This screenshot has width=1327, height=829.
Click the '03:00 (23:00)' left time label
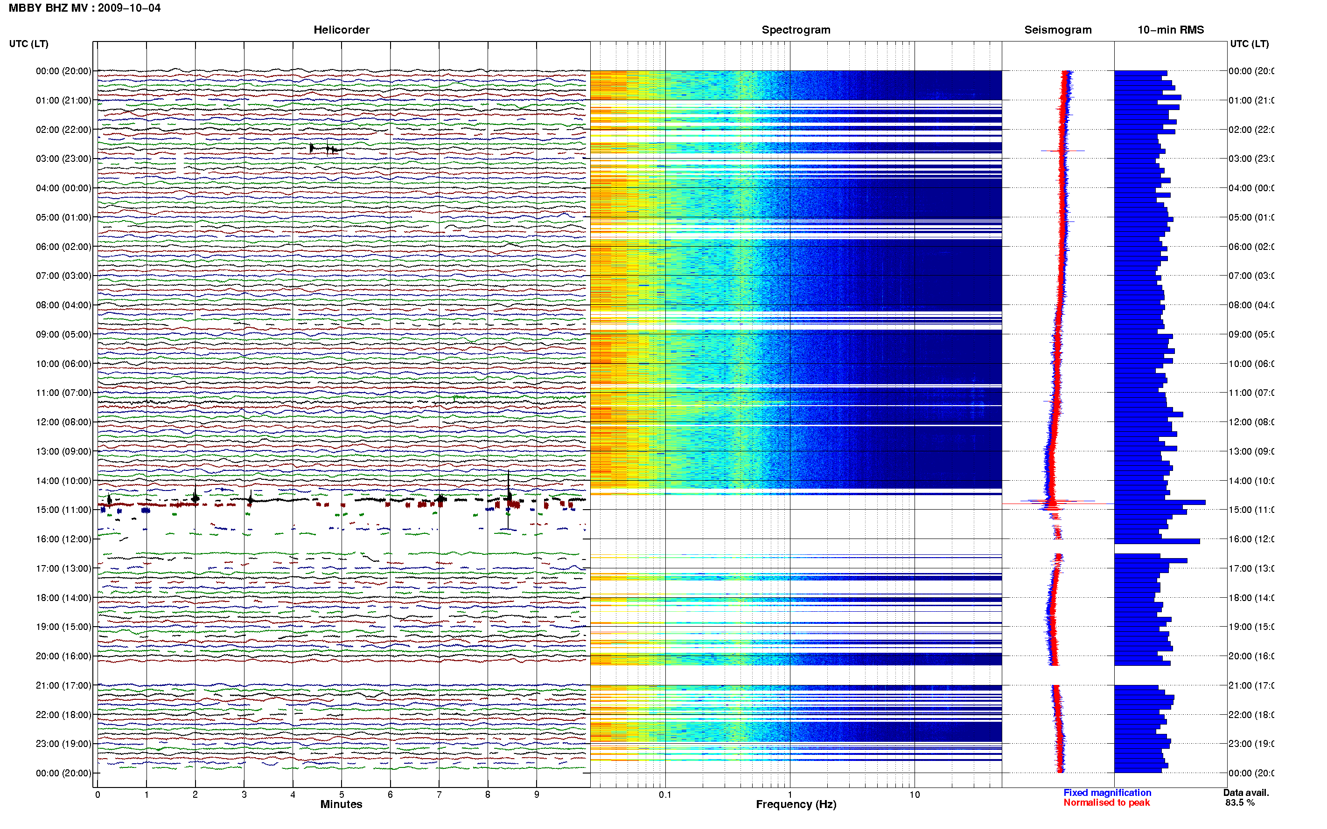point(63,159)
